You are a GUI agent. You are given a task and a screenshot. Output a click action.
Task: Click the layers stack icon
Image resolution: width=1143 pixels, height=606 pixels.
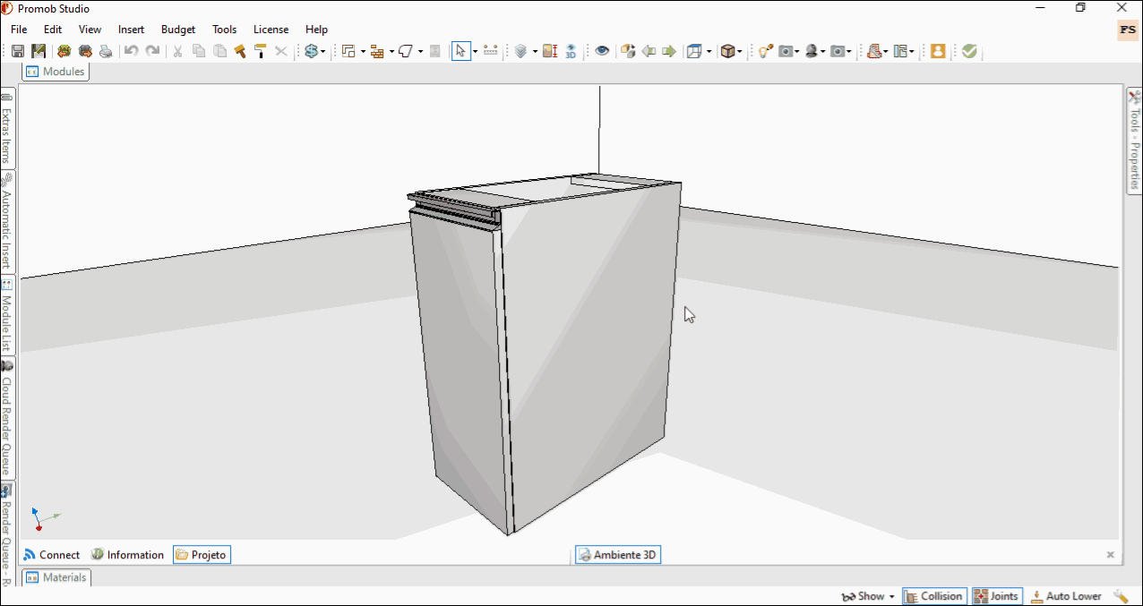click(520, 51)
